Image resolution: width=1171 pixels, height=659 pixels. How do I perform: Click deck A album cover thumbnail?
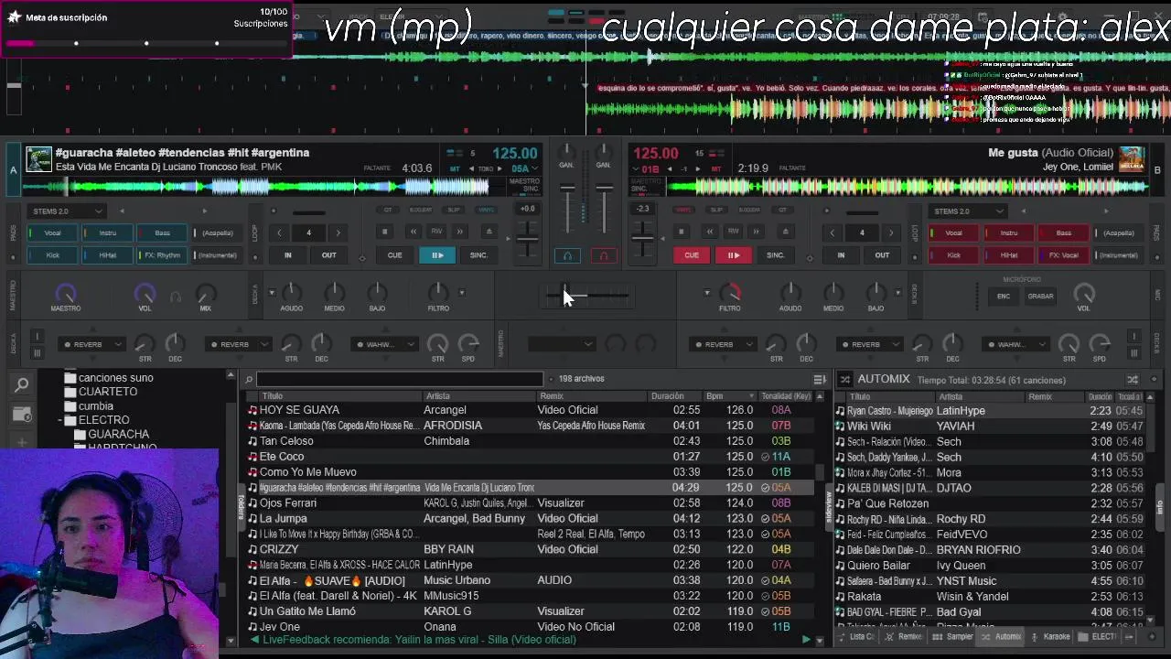38,159
